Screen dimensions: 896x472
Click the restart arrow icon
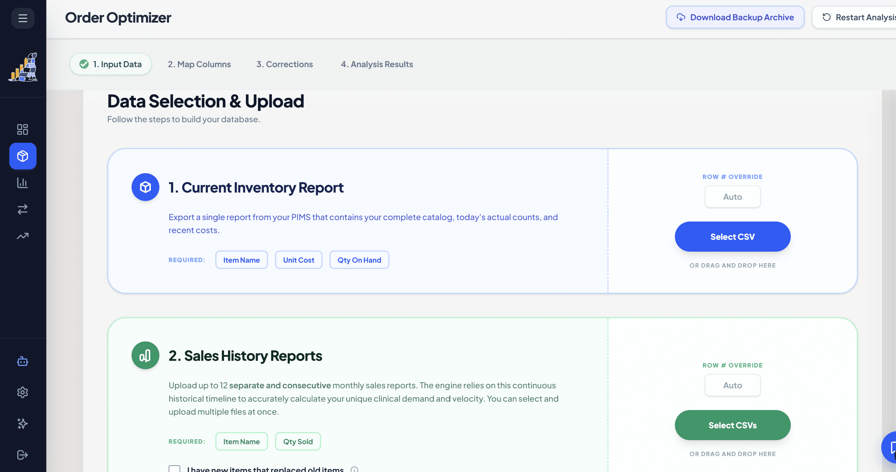point(826,17)
